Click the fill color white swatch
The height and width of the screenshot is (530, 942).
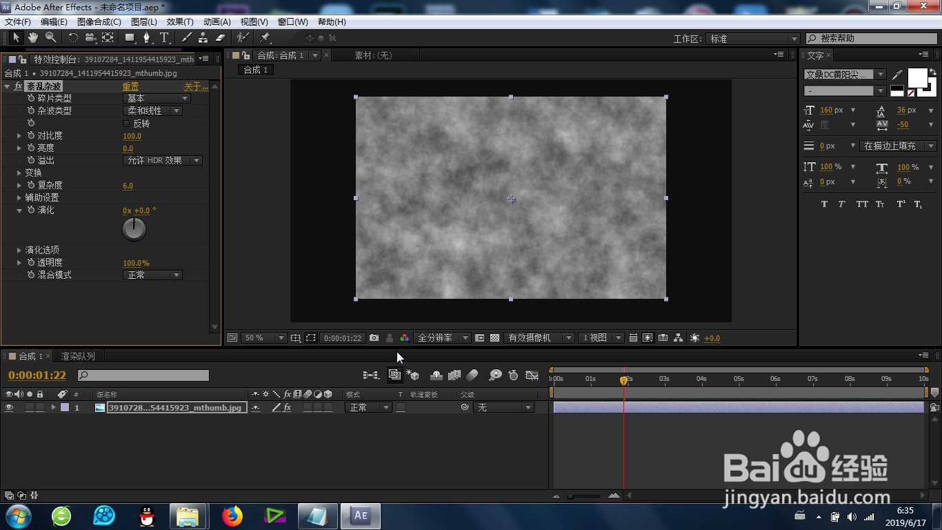pyautogui.click(x=917, y=78)
